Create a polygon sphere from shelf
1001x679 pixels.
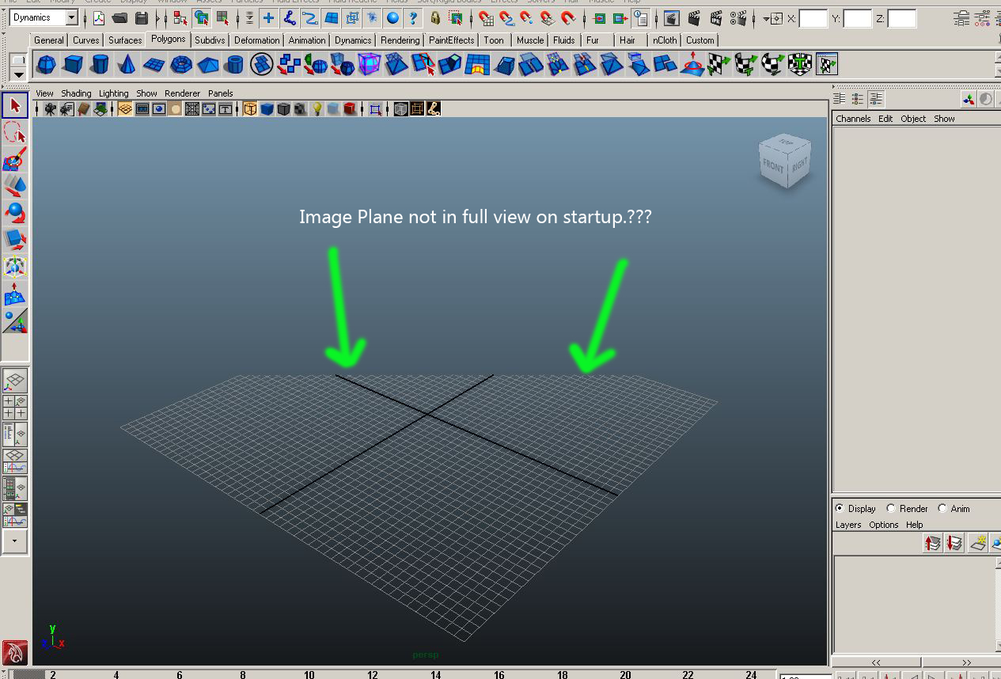pos(47,64)
